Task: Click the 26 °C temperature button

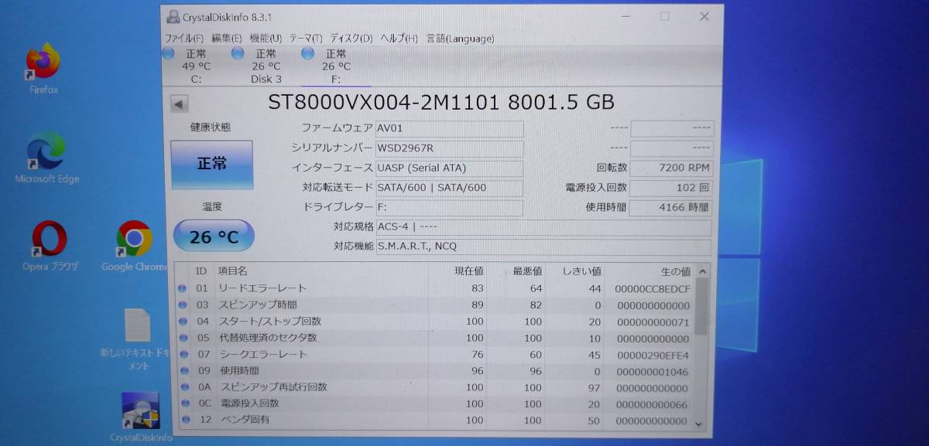Action: point(214,236)
